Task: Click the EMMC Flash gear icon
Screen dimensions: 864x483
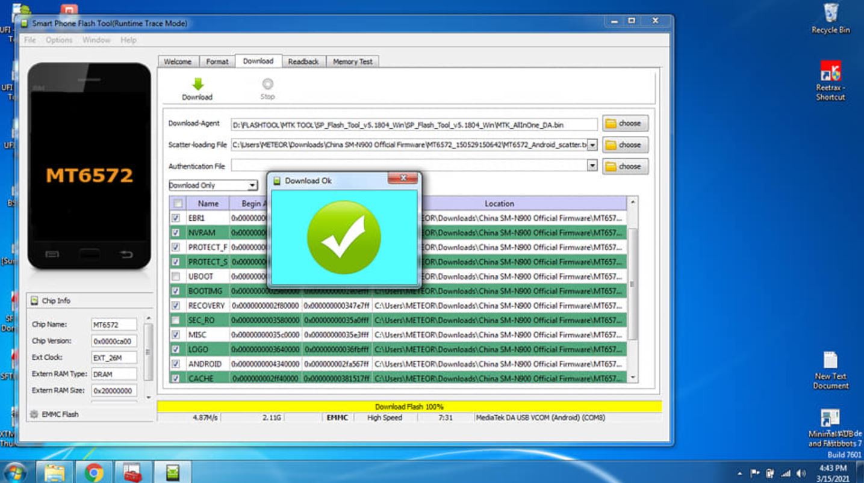Action: point(34,414)
